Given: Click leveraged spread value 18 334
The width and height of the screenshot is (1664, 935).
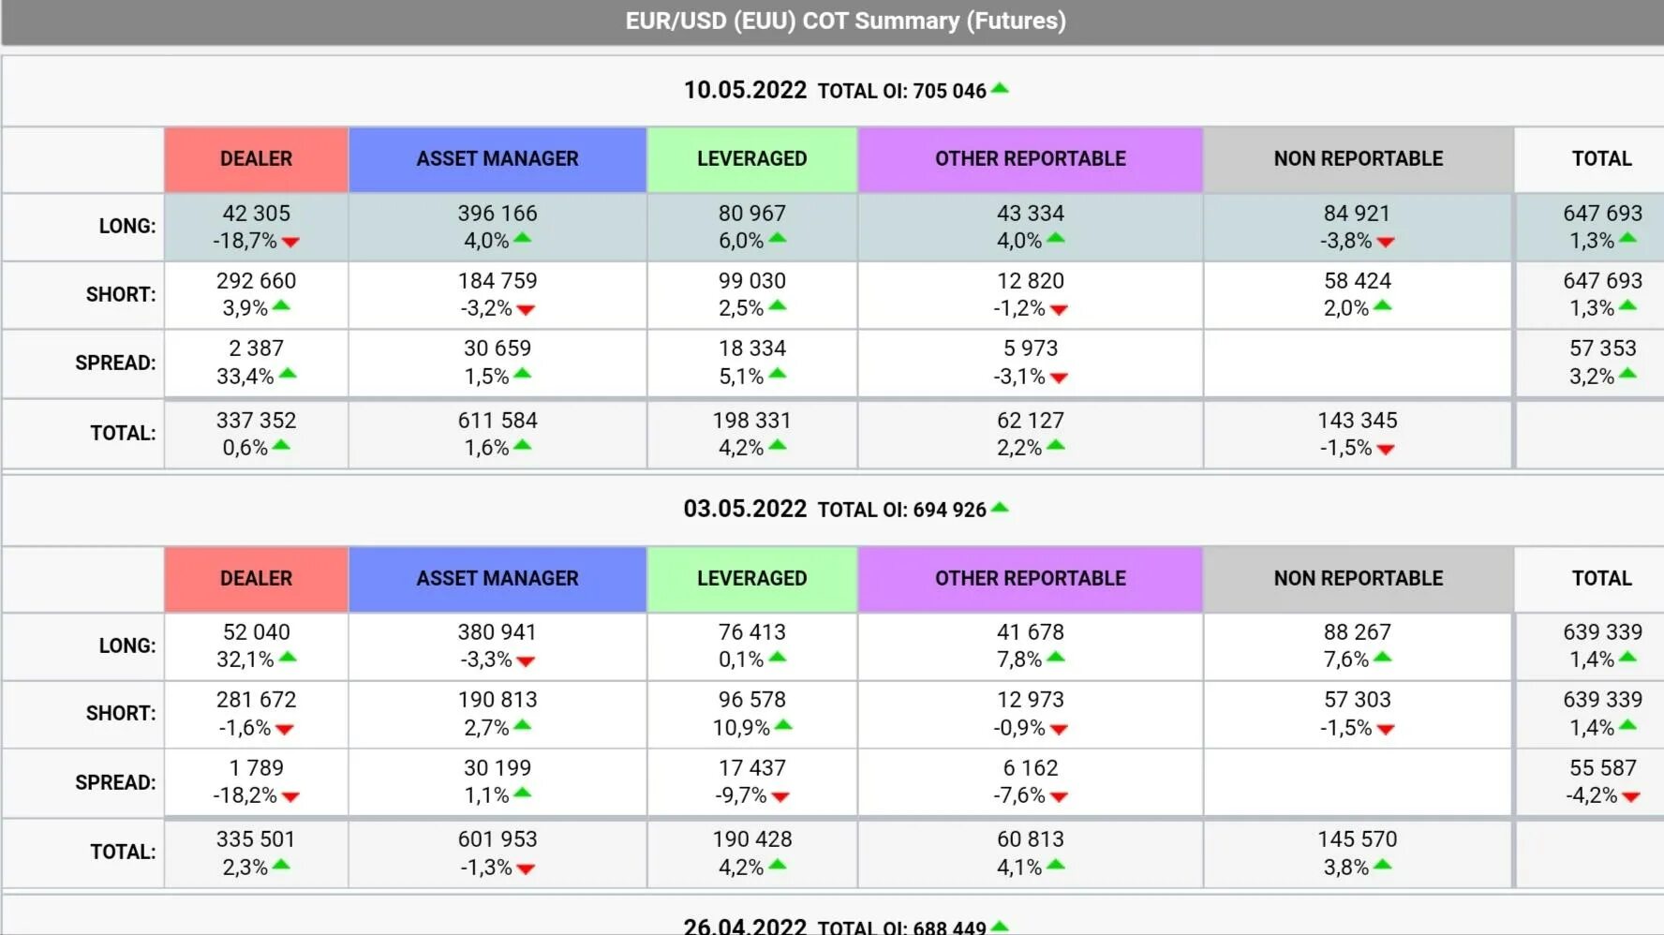Looking at the screenshot, I should [752, 349].
